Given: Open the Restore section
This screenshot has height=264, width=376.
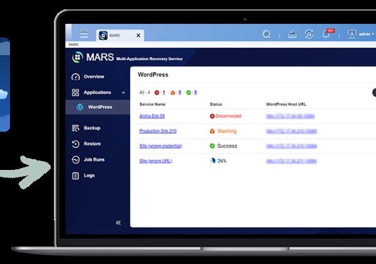Looking at the screenshot, I should pos(92,144).
